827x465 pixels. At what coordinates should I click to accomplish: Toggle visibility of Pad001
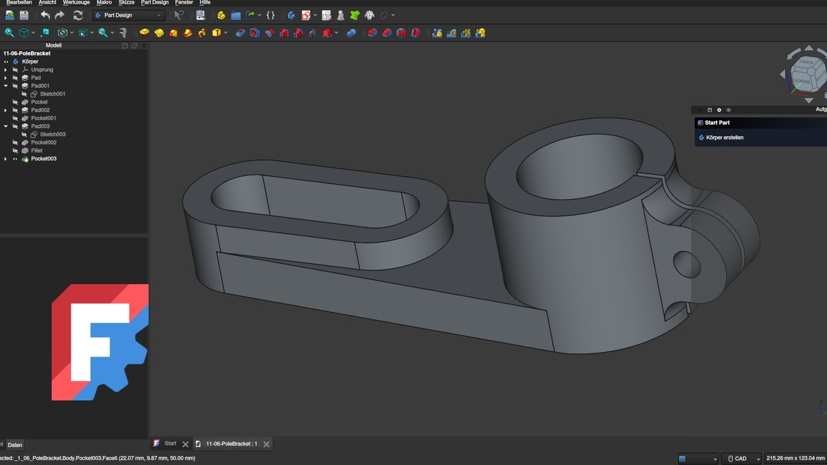[x=15, y=86]
